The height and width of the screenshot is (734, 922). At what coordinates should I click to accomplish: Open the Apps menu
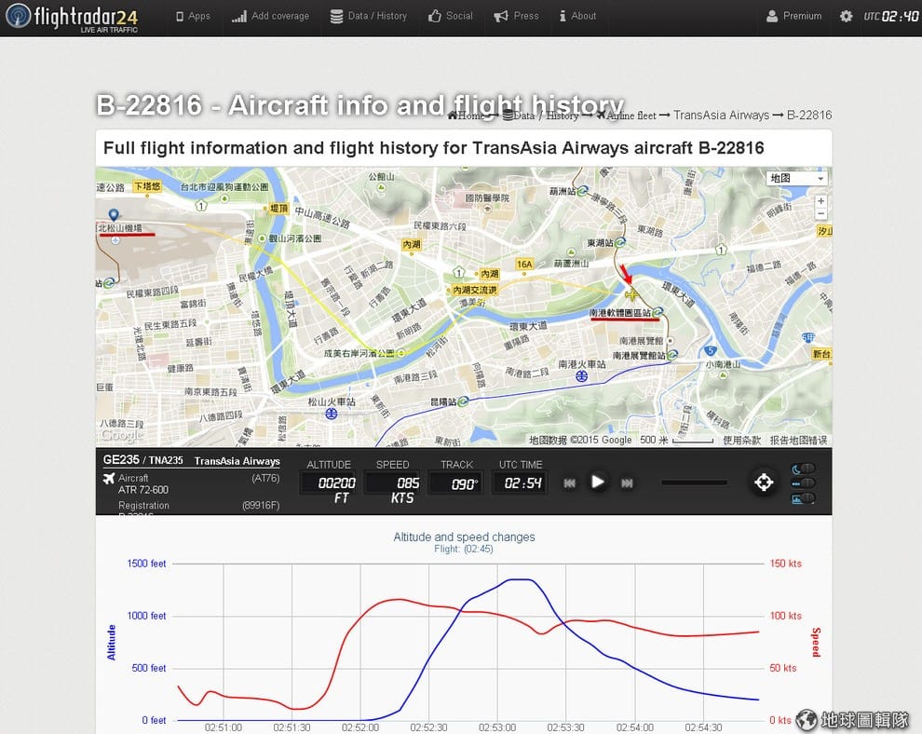pos(193,17)
